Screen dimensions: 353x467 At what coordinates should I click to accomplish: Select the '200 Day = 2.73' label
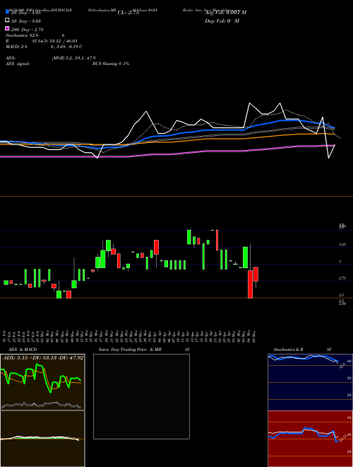28,30
